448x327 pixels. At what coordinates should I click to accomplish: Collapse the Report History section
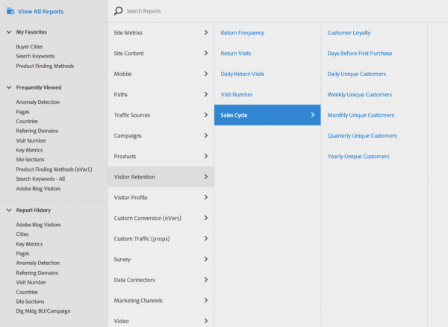pyautogui.click(x=9, y=211)
